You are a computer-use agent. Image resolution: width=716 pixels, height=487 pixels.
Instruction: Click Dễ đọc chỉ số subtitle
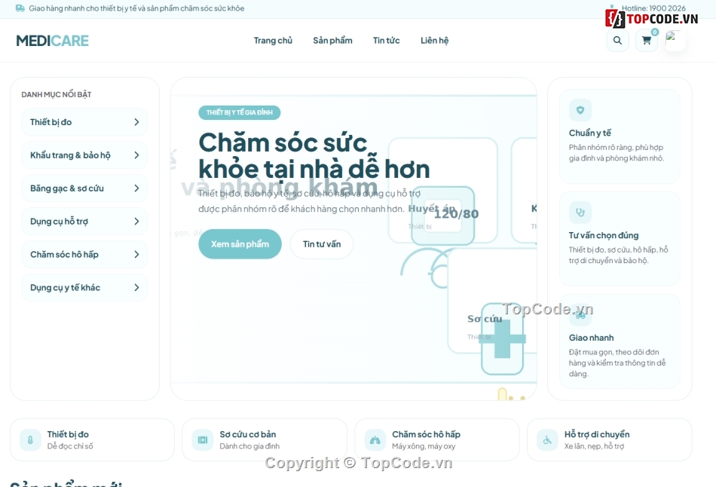pos(70,446)
